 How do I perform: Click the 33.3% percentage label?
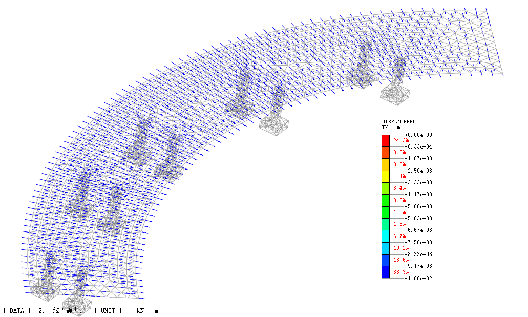(x=400, y=272)
